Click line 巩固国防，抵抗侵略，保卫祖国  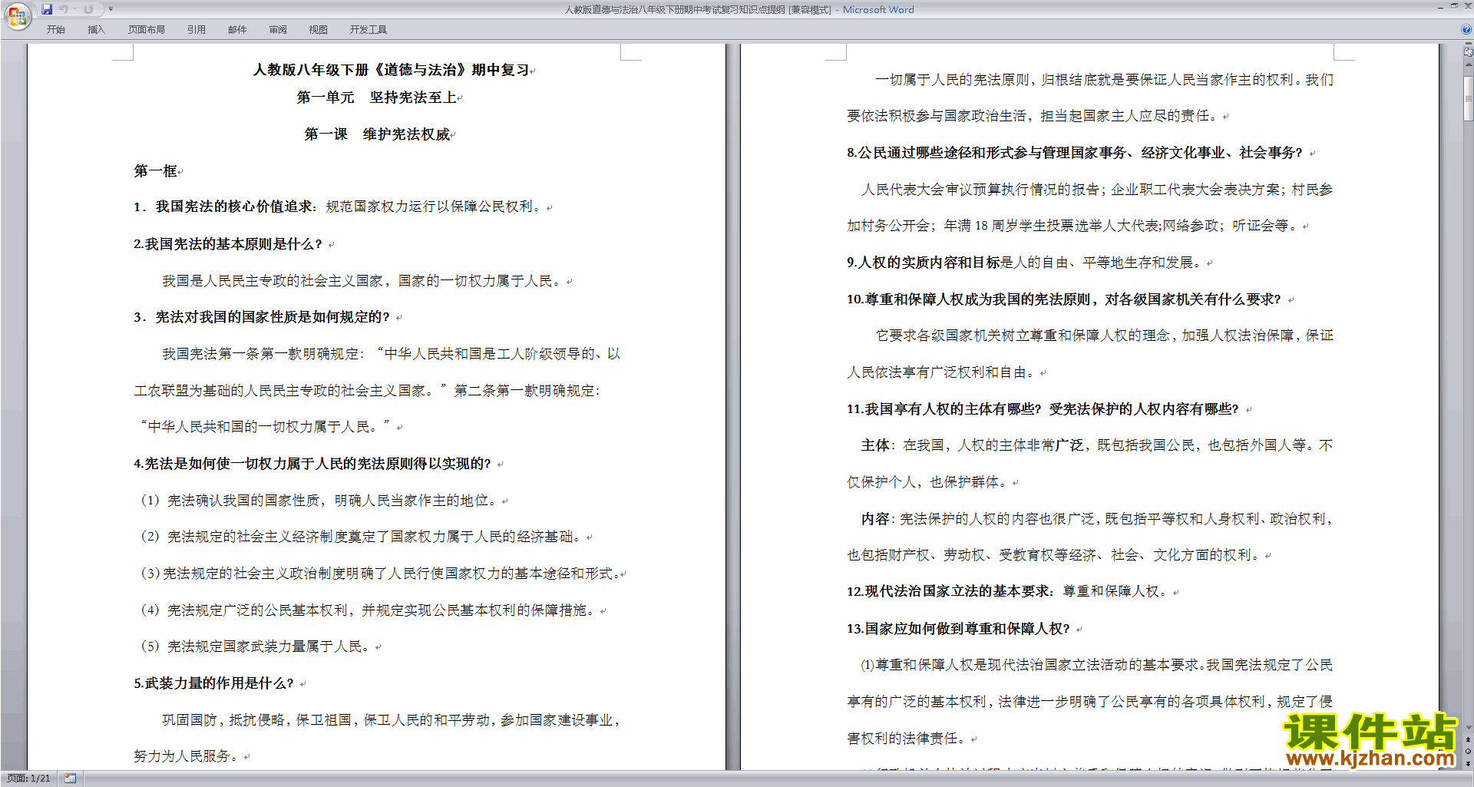tap(391, 720)
